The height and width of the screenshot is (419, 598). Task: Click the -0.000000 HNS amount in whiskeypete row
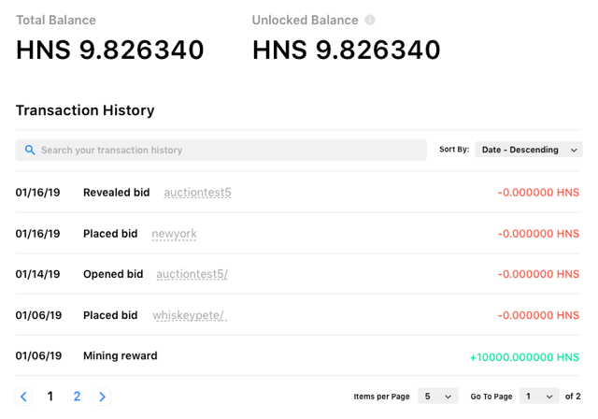point(538,315)
